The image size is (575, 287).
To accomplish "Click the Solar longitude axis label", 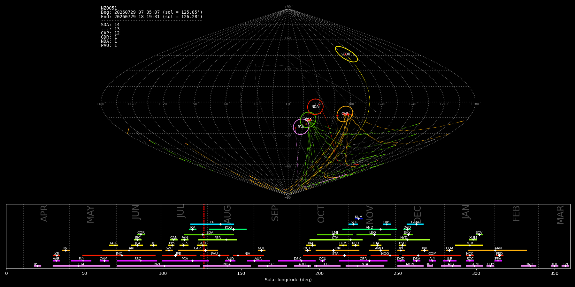I will coord(288,280).
